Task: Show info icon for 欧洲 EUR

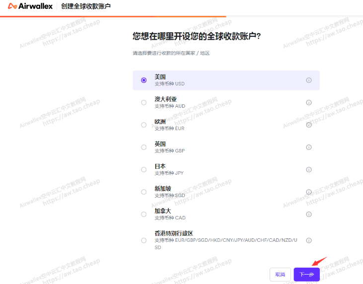Action: pos(309,125)
